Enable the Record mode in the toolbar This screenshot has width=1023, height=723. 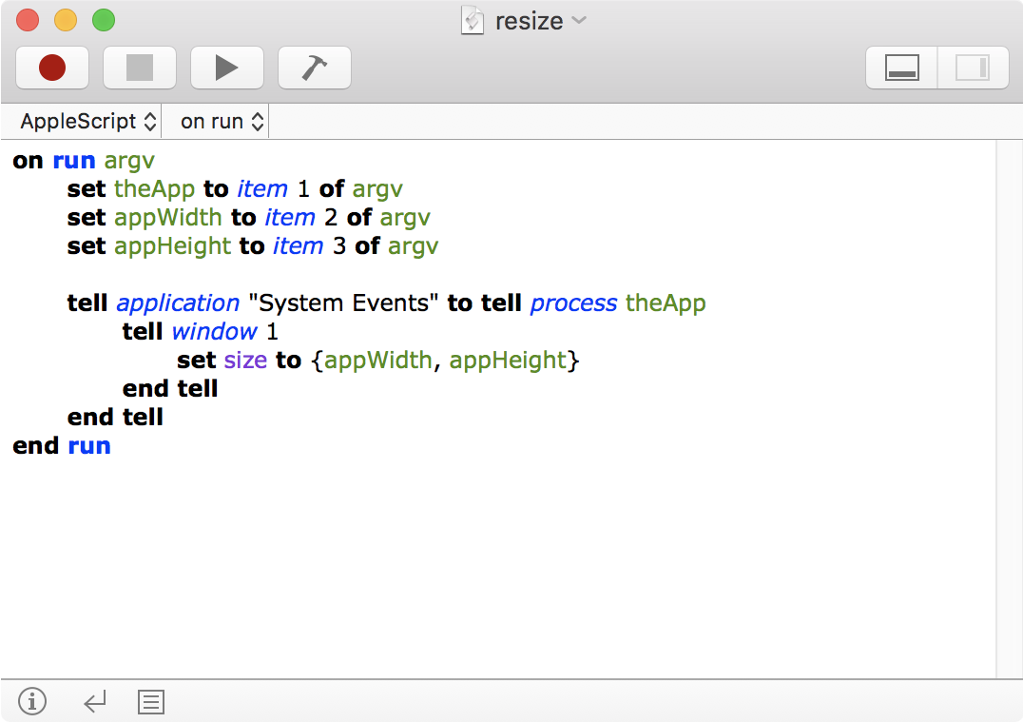[51, 68]
